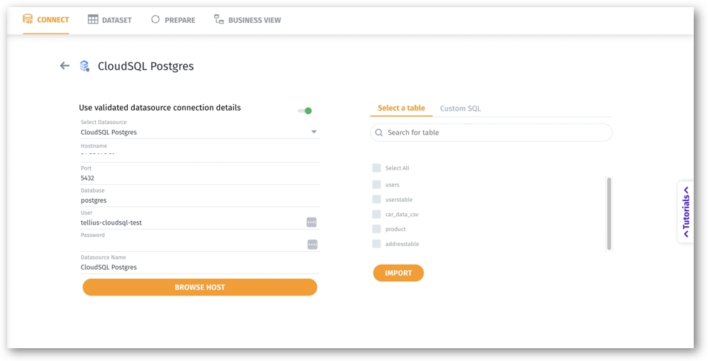
Task: Click the options icon in User field
Action: (311, 223)
